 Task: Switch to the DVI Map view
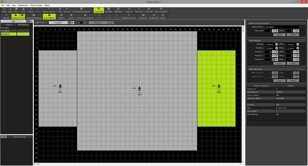(109, 10)
